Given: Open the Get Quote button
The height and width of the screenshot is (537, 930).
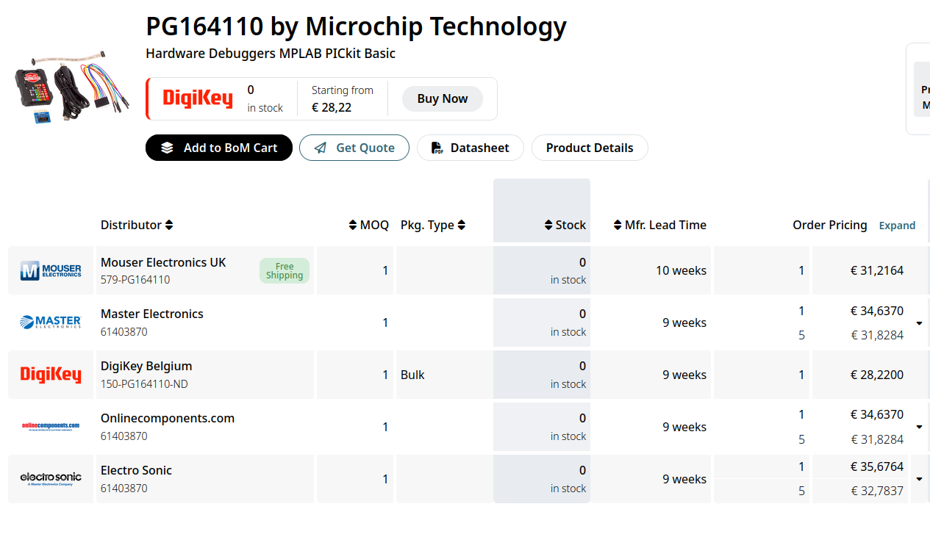Looking at the screenshot, I should pyautogui.click(x=354, y=148).
